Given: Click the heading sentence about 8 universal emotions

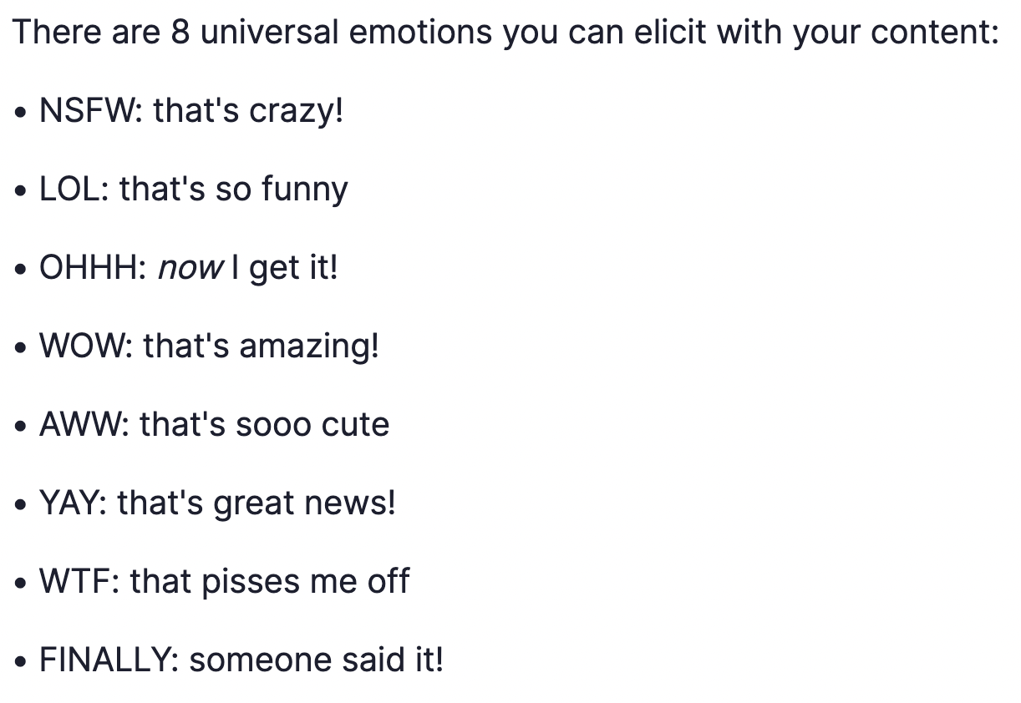Looking at the screenshot, I should tap(505, 33).
